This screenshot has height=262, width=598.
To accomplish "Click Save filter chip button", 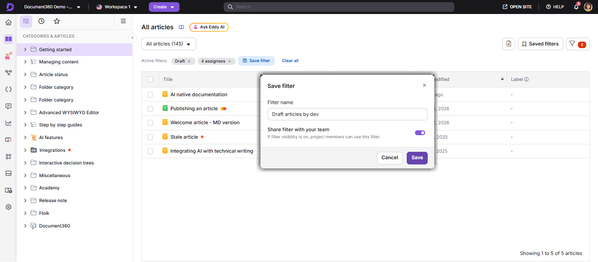I will [256, 61].
